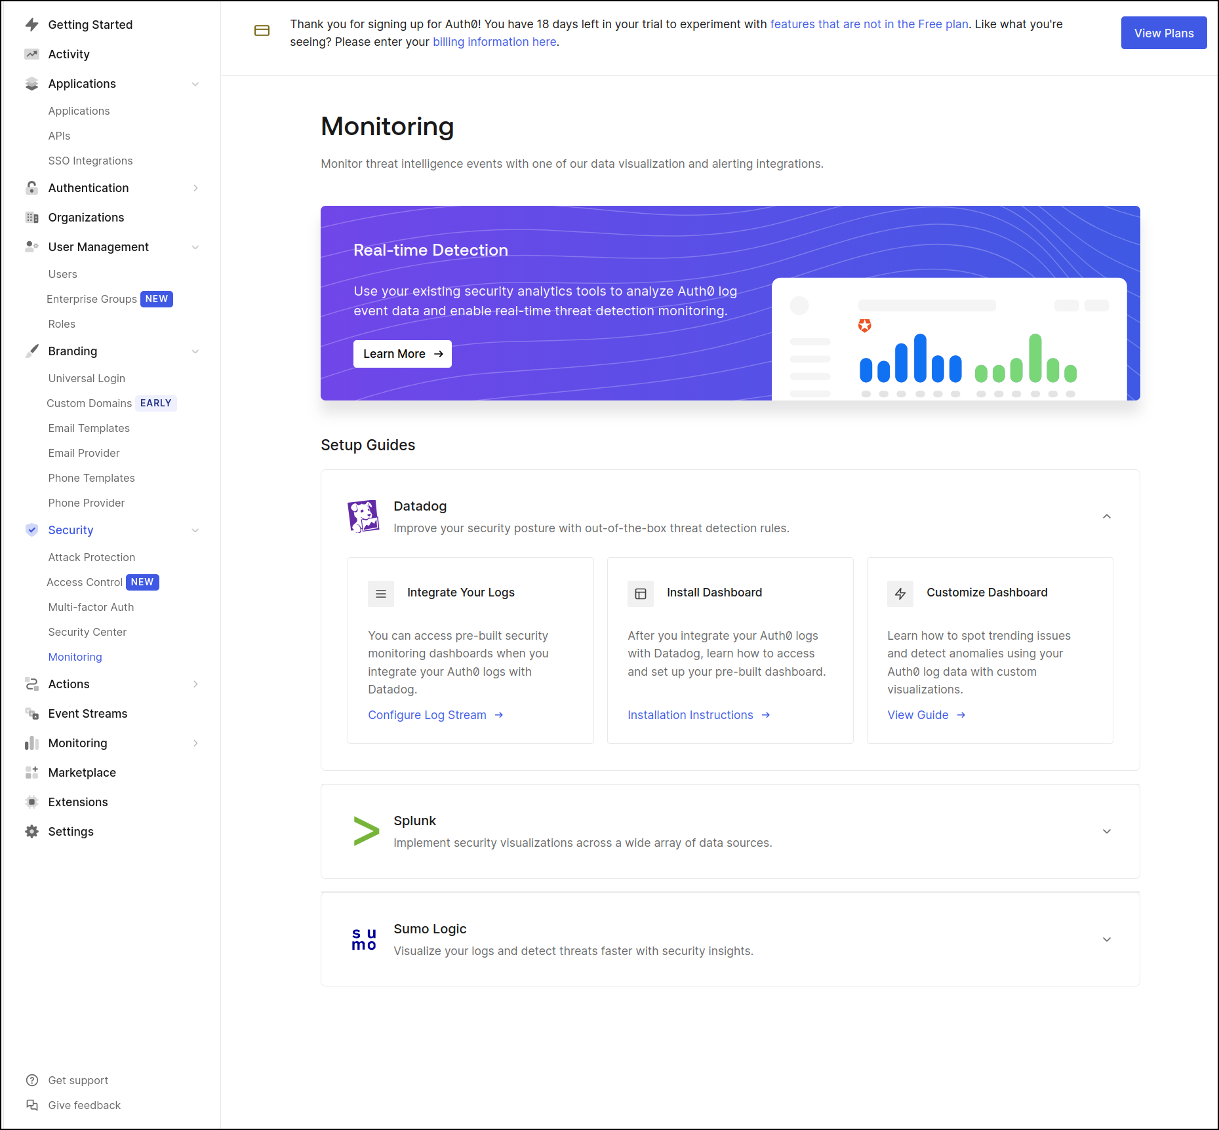Select Roles in the sidebar

point(62,324)
